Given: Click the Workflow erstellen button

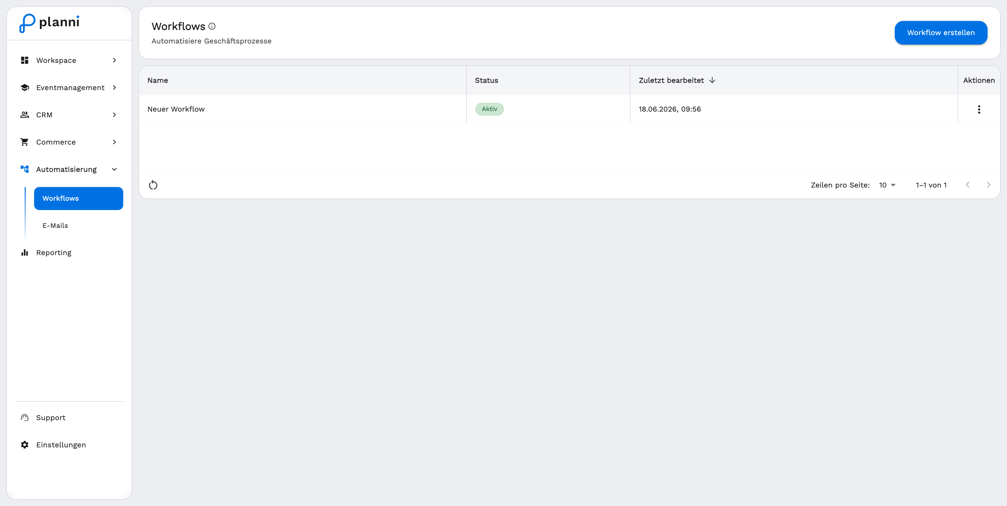Looking at the screenshot, I should (x=941, y=33).
